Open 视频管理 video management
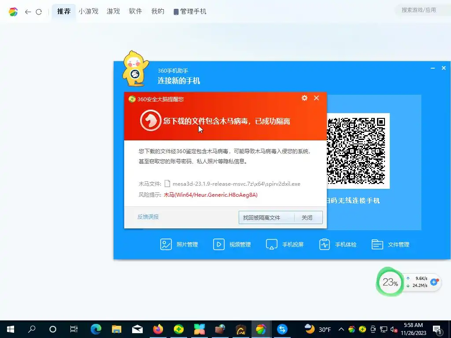Viewport: 451px width, 338px height. 232,245
